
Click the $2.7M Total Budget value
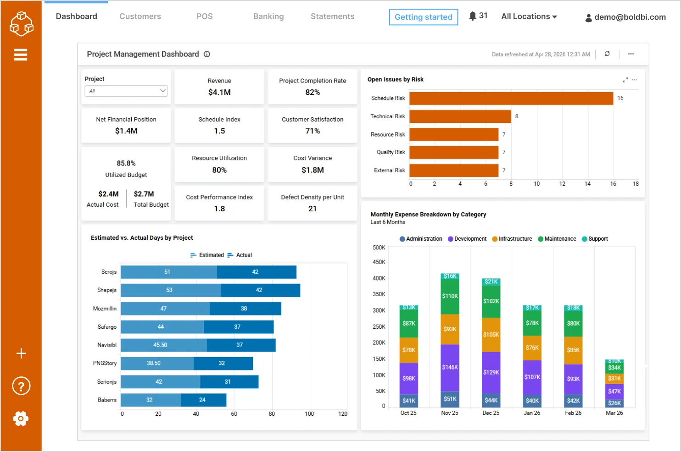click(x=144, y=194)
